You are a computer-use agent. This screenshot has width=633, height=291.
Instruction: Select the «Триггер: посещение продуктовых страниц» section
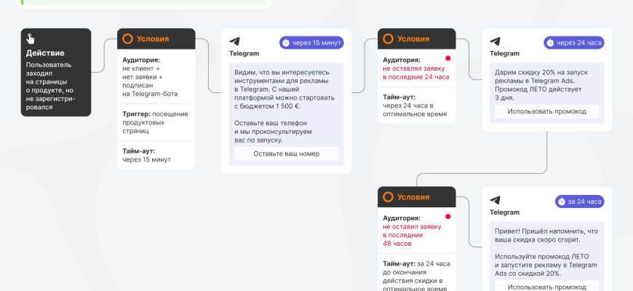click(156, 122)
